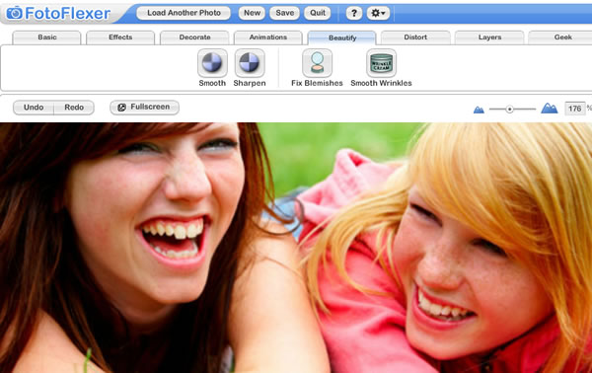This screenshot has width=592, height=373.
Task: Choose the Smooth Wrinkles cream icon
Action: pos(381,63)
